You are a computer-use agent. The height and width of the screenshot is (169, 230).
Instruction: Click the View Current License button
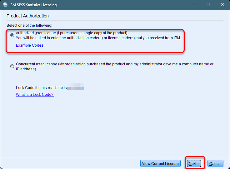click(160, 163)
